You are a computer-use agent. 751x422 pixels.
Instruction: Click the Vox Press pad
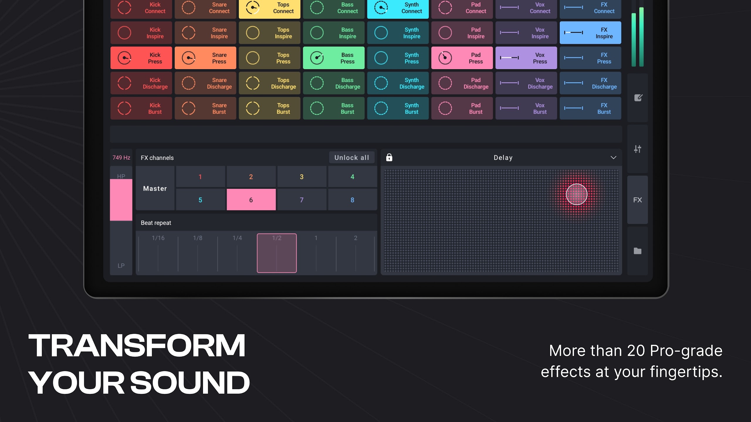click(x=527, y=58)
